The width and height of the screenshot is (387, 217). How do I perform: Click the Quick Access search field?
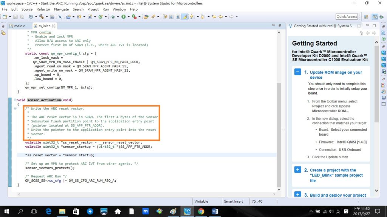[347, 17]
